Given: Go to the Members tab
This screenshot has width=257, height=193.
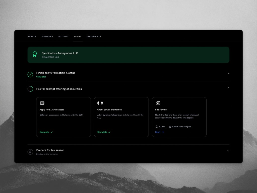Looking at the screenshot, I should [x=47, y=37].
